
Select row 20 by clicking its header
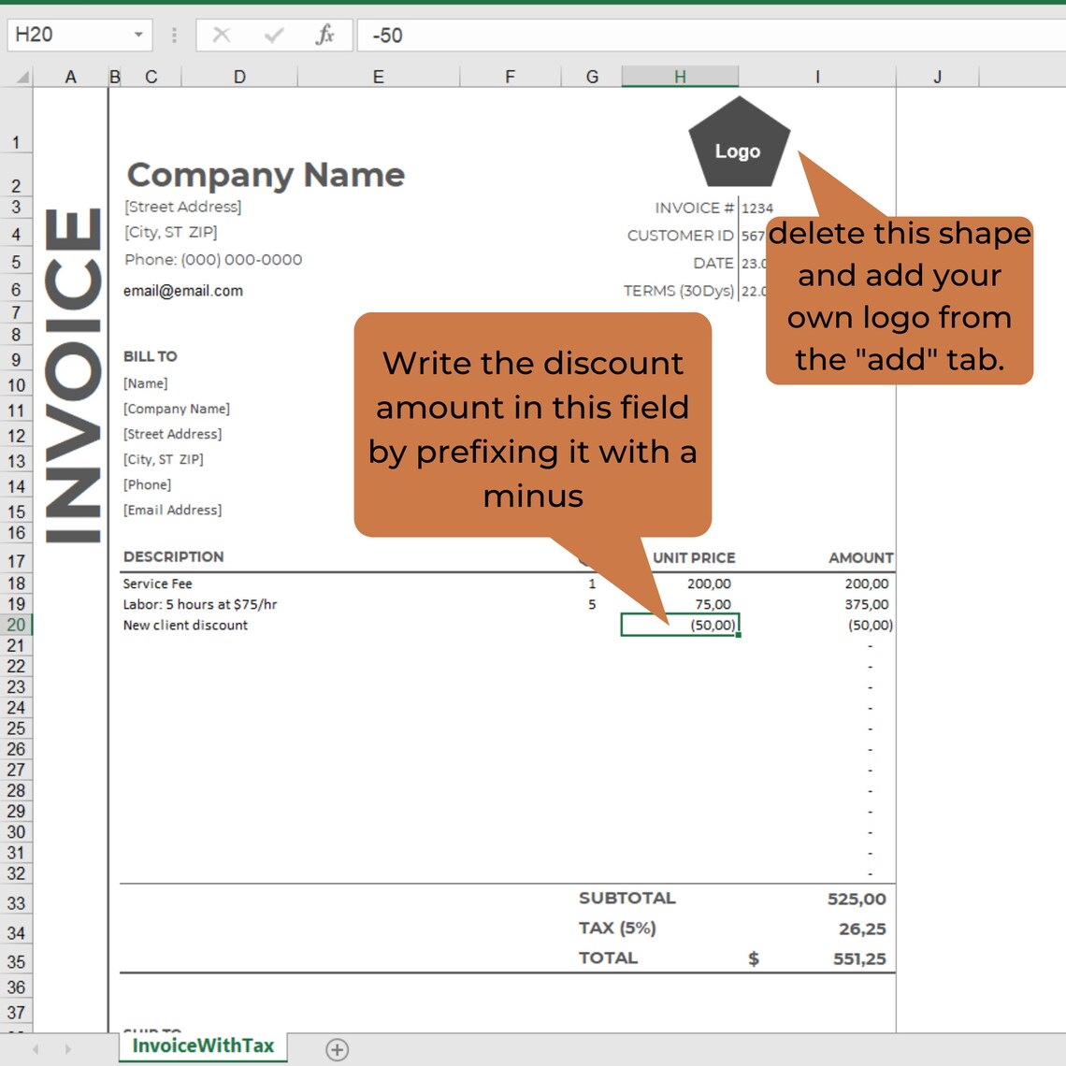17,625
